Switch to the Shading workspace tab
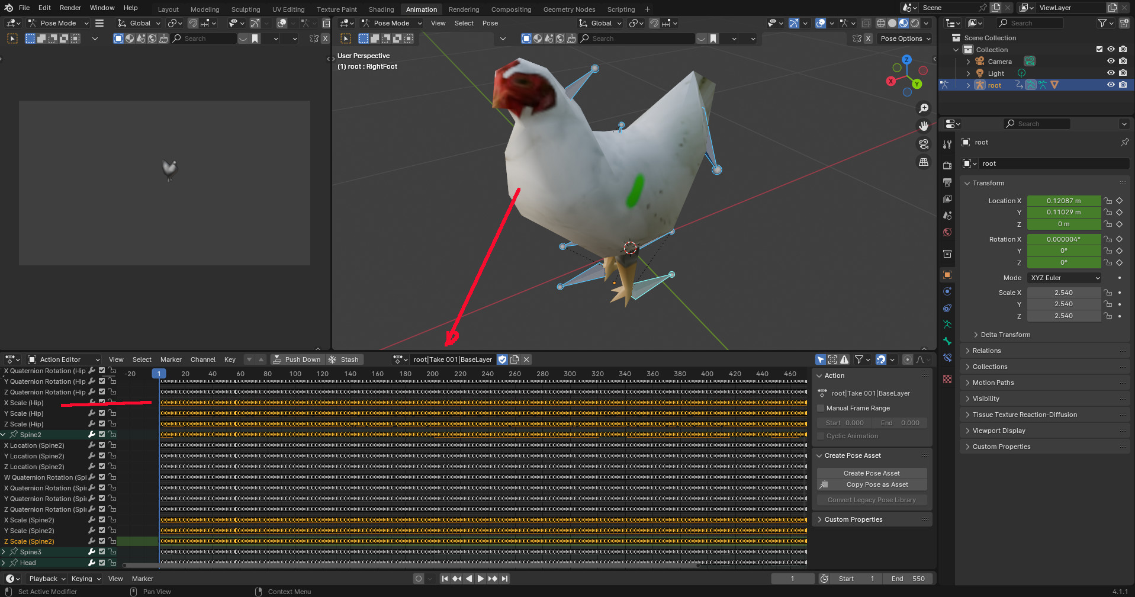Image resolution: width=1135 pixels, height=597 pixels. (x=381, y=9)
